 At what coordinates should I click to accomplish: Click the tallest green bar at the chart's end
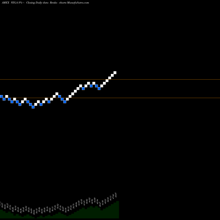[117, 209]
